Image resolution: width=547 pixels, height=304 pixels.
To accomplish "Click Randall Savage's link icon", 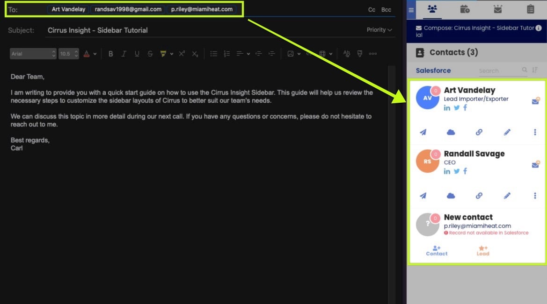I will pyautogui.click(x=479, y=196).
